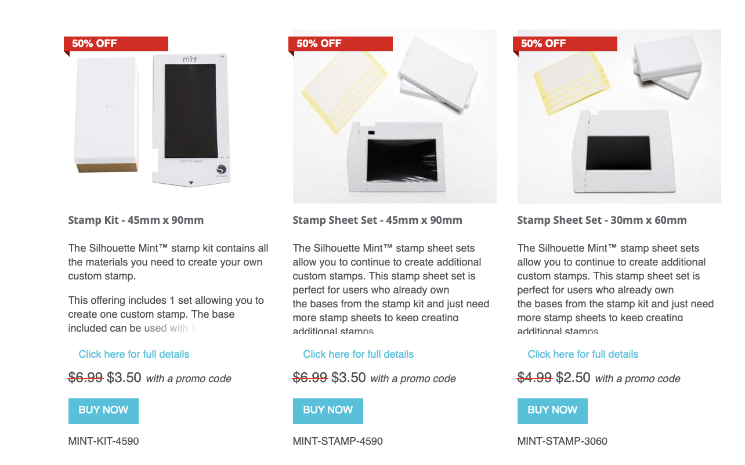The height and width of the screenshot is (465, 745).
Task: Open full details for 30mm x 60mm Sheet Set
Action: tap(583, 354)
